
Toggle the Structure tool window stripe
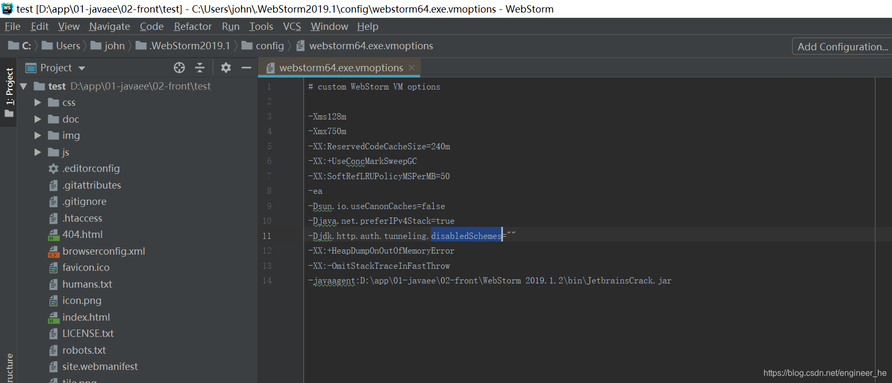[x=9, y=368]
